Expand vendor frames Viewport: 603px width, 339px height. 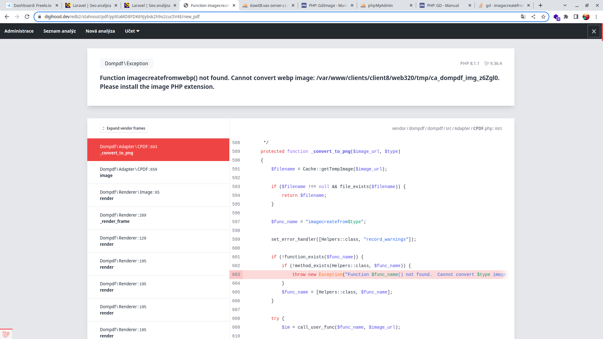(x=124, y=128)
